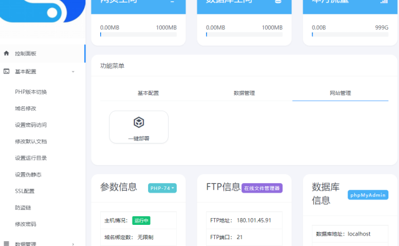Collapse the 基本配置 sidebar chevron
This screenshot has width=399, height=246.
73,71
